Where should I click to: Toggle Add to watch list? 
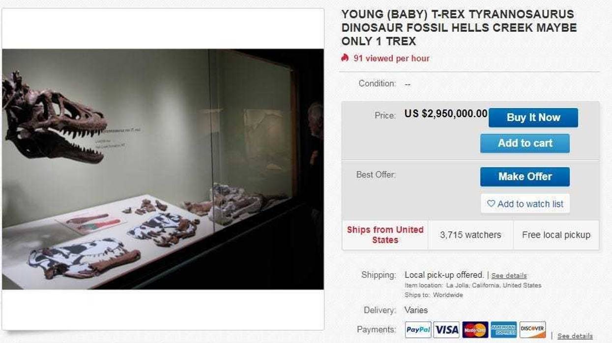click(x=525, y=204)
